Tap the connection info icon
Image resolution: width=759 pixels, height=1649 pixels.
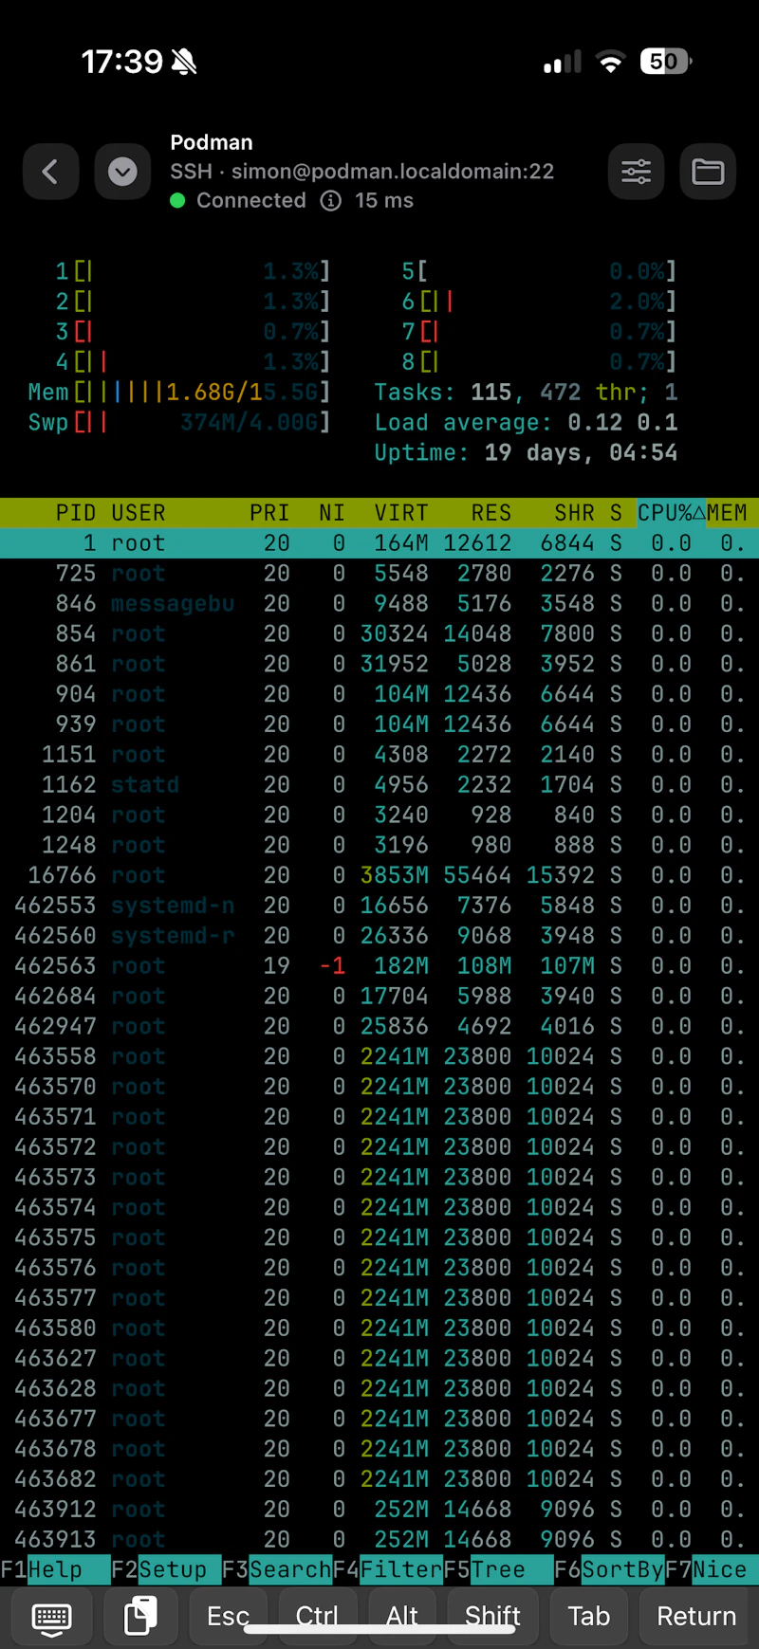(x=330, y=201)
